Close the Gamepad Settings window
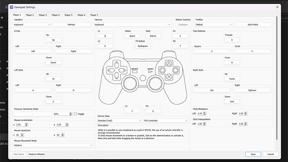This screenshot has width=288, height=162. click(x=277, y=7)
